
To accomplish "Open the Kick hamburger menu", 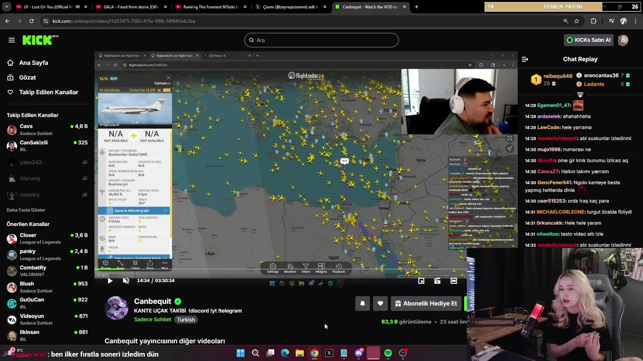I will pos(12,40).
